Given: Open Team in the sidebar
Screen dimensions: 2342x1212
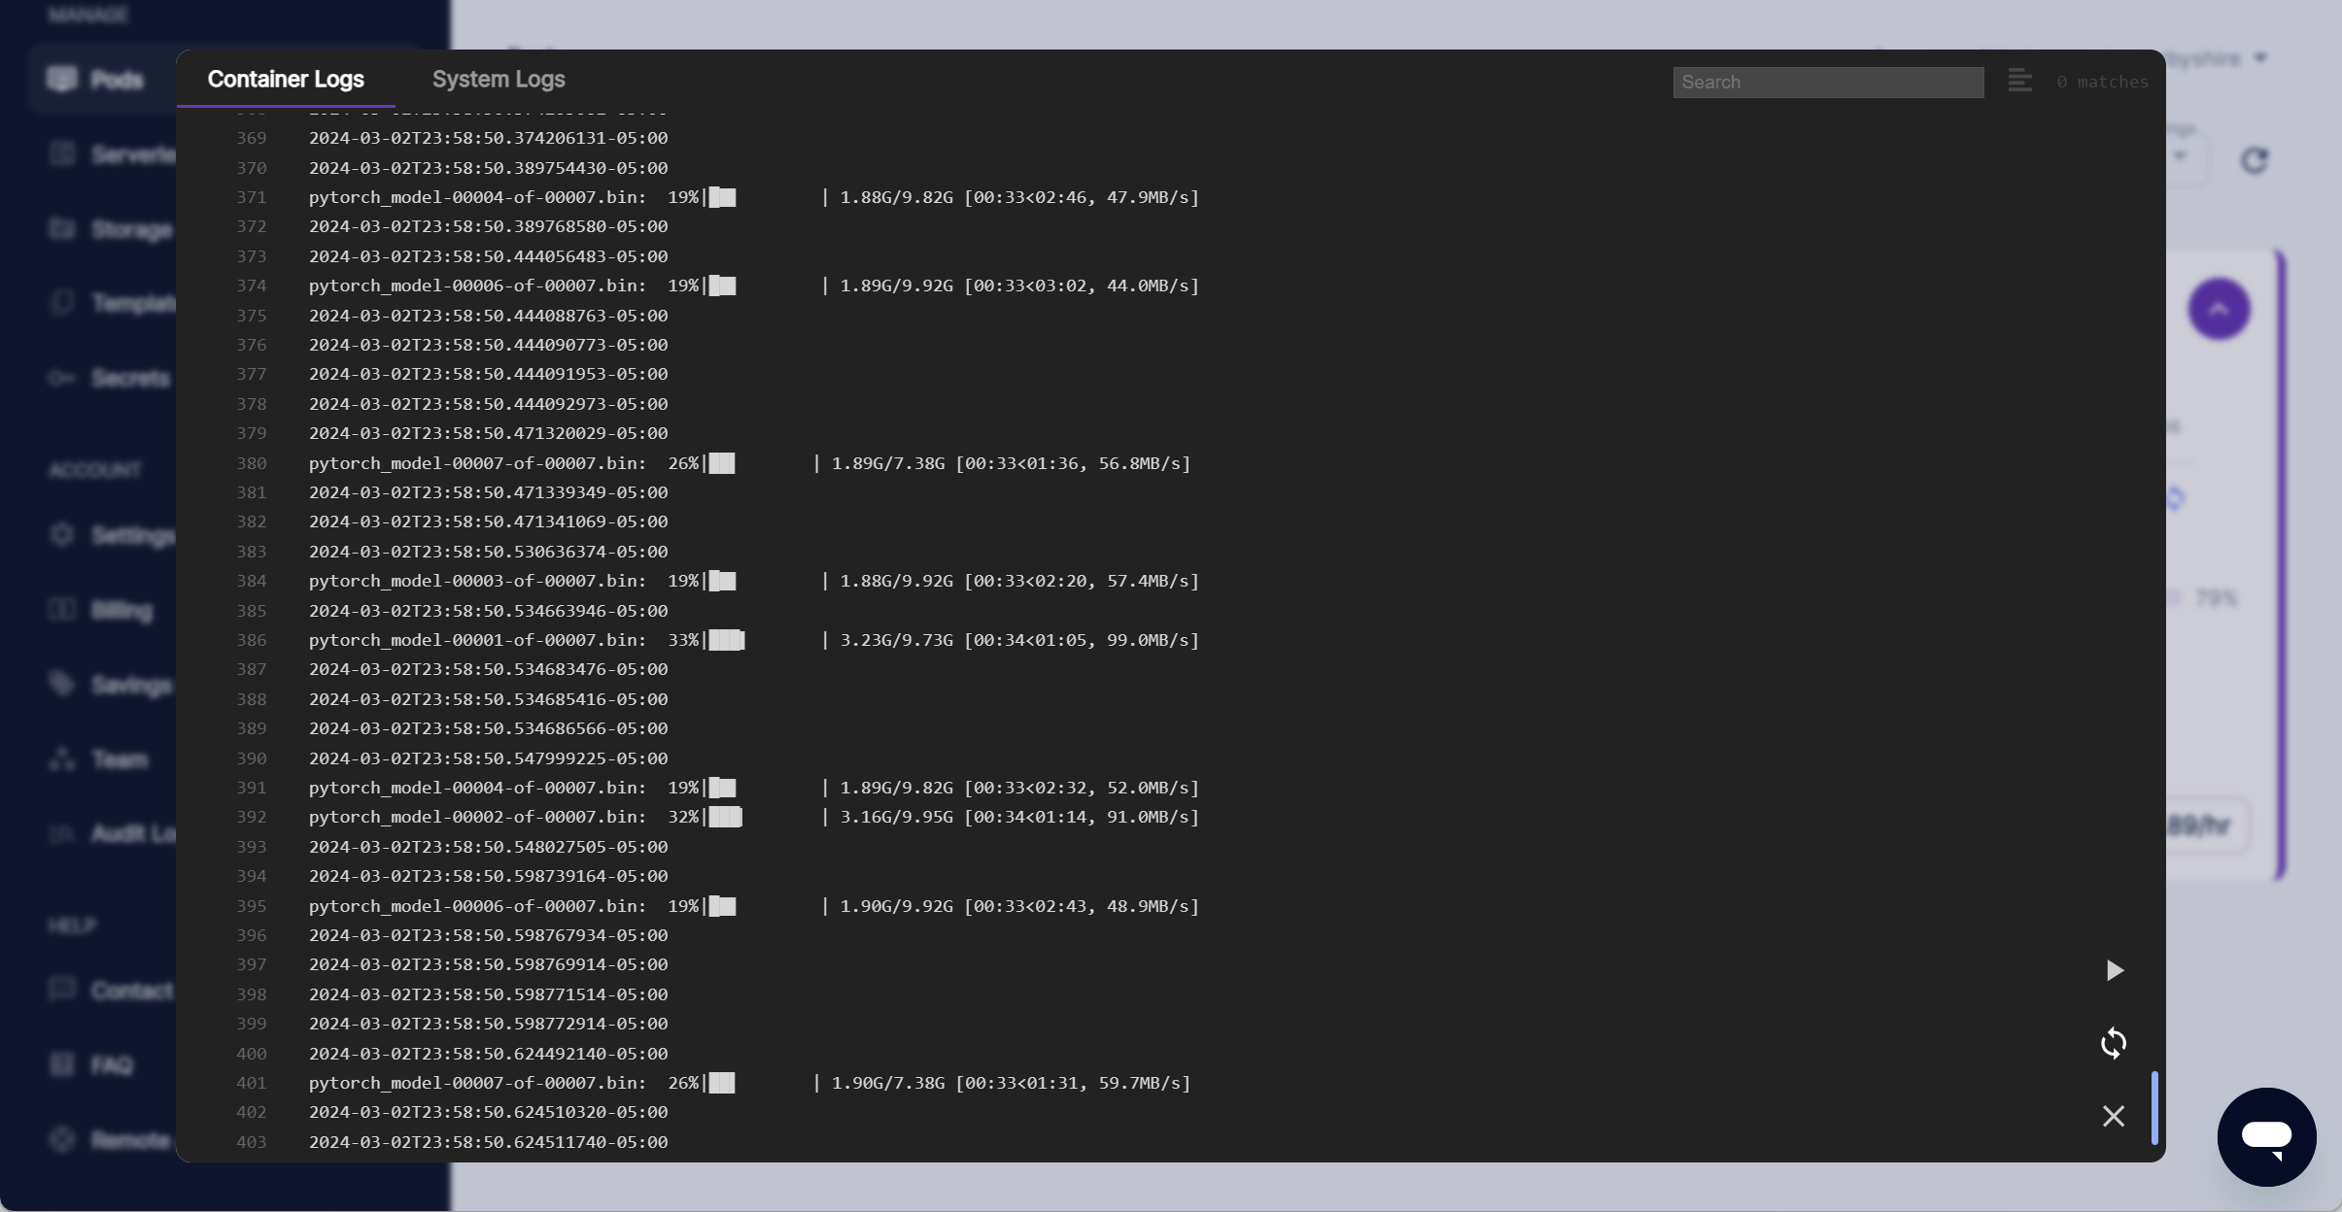Looking at the screenshot, I should (120, 759).
